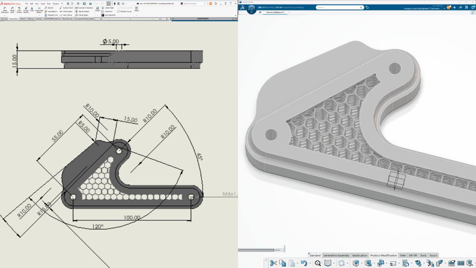
Task: Open the Insert menu in SolidWorks
Action: 43,4
